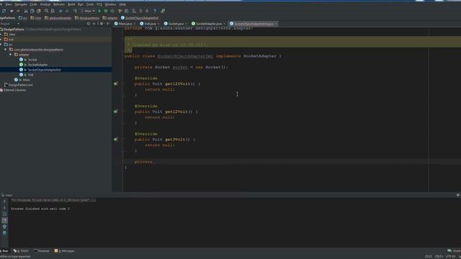Open Replace via toolbar icon

click(x=53, y=11)
